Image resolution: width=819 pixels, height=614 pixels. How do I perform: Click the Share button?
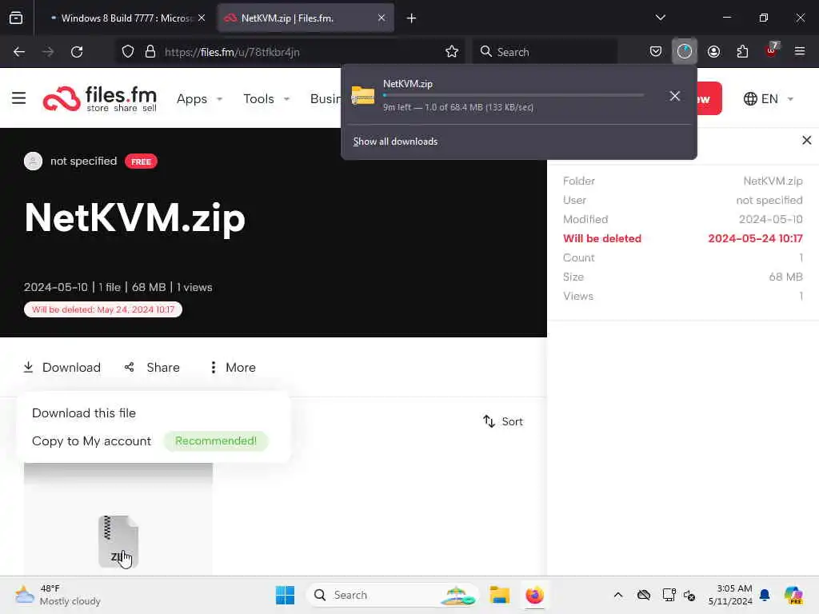[x=152, y=368]
